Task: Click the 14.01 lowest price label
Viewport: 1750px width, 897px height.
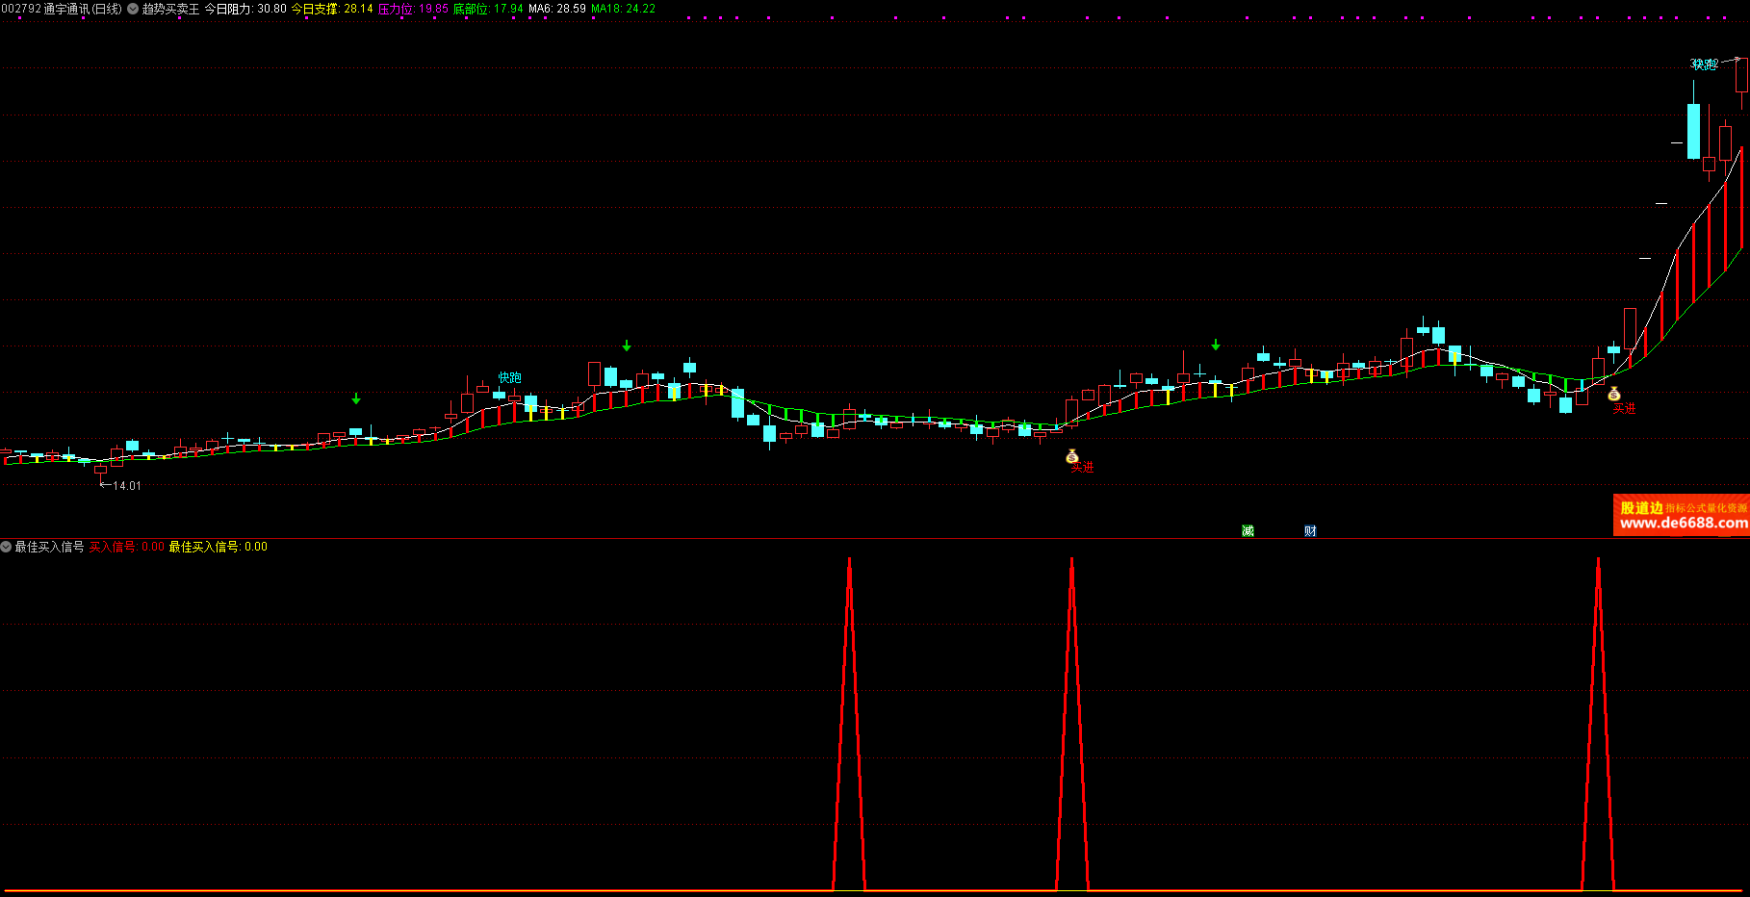Action: click(x=126, y=486)
